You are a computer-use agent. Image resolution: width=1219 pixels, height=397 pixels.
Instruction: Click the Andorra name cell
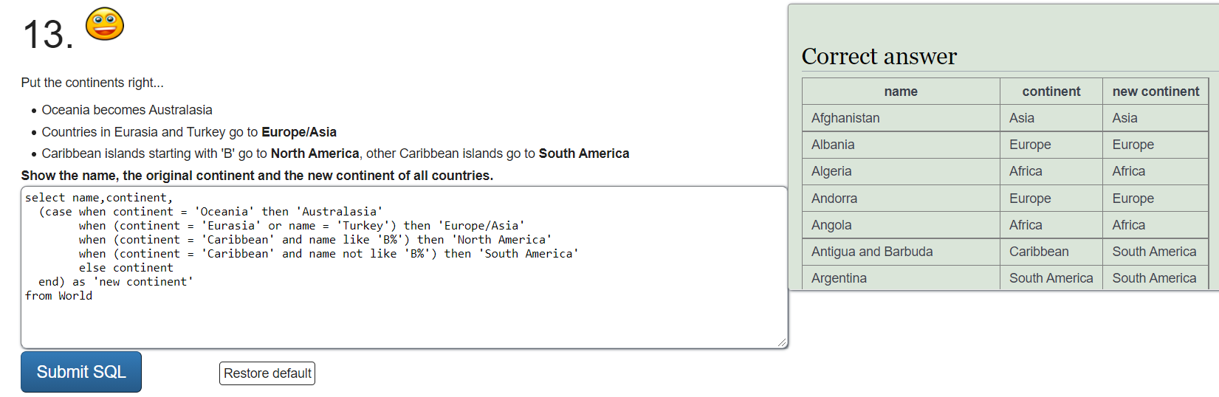(901, 198)
